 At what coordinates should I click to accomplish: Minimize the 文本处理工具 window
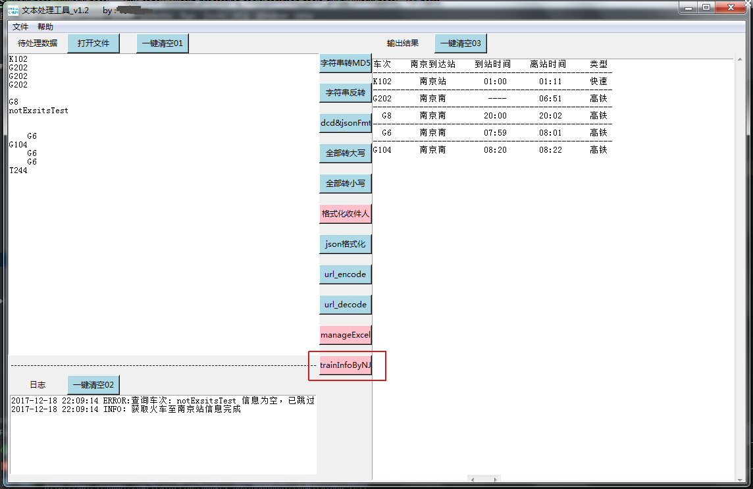point(688,8)
